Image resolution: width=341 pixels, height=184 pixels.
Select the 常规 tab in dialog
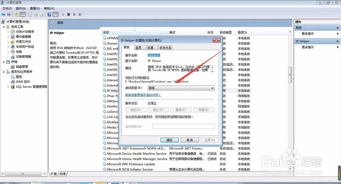(127, 47)
